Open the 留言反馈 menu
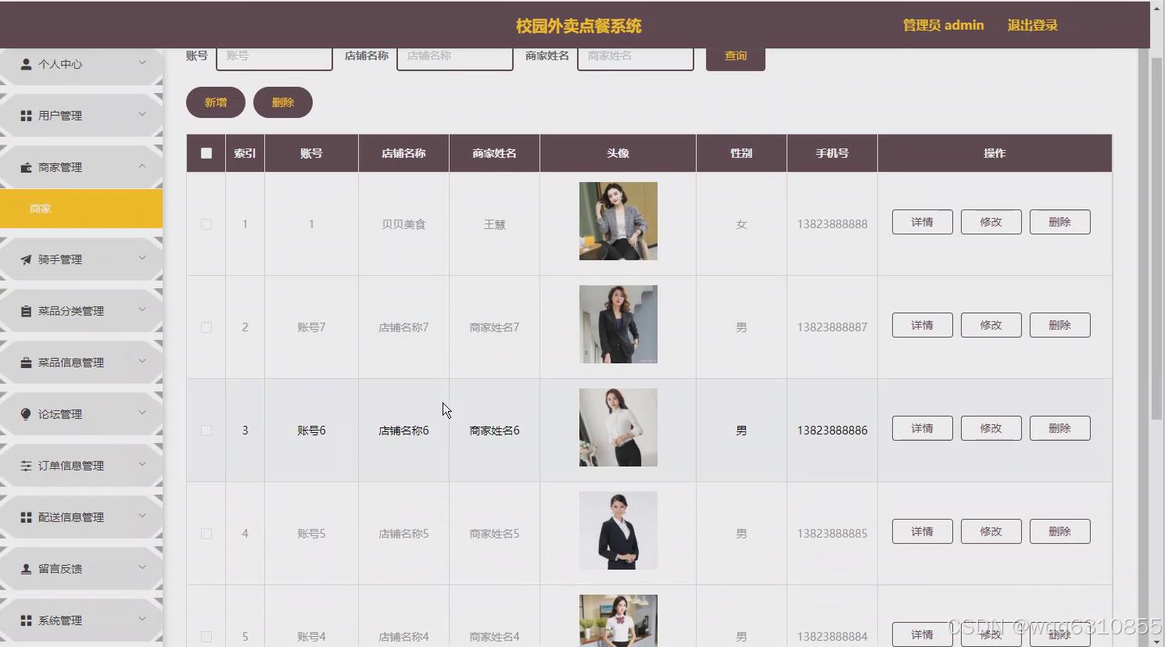The width and height of the screenshot is (1165, 647). (81, 569)
